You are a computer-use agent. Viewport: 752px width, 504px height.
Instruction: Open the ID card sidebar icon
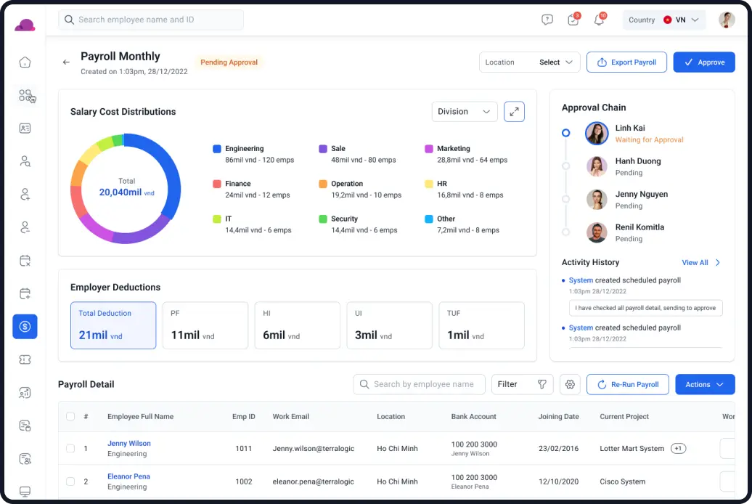(x=25, y=128)
